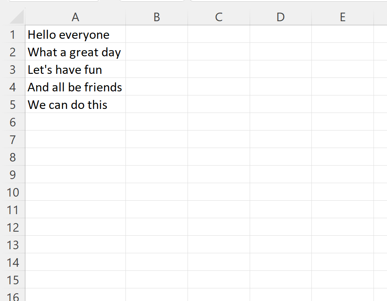Select the empty cell C5
This screenshot has height=301, width=387.
pyautogui.click(x=219, y=104)
